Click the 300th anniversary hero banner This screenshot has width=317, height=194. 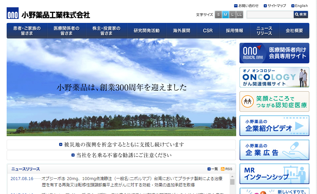coord(121,88)
